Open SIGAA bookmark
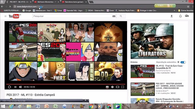The height and width of the screenshot is (109, 195). point(95,11)
